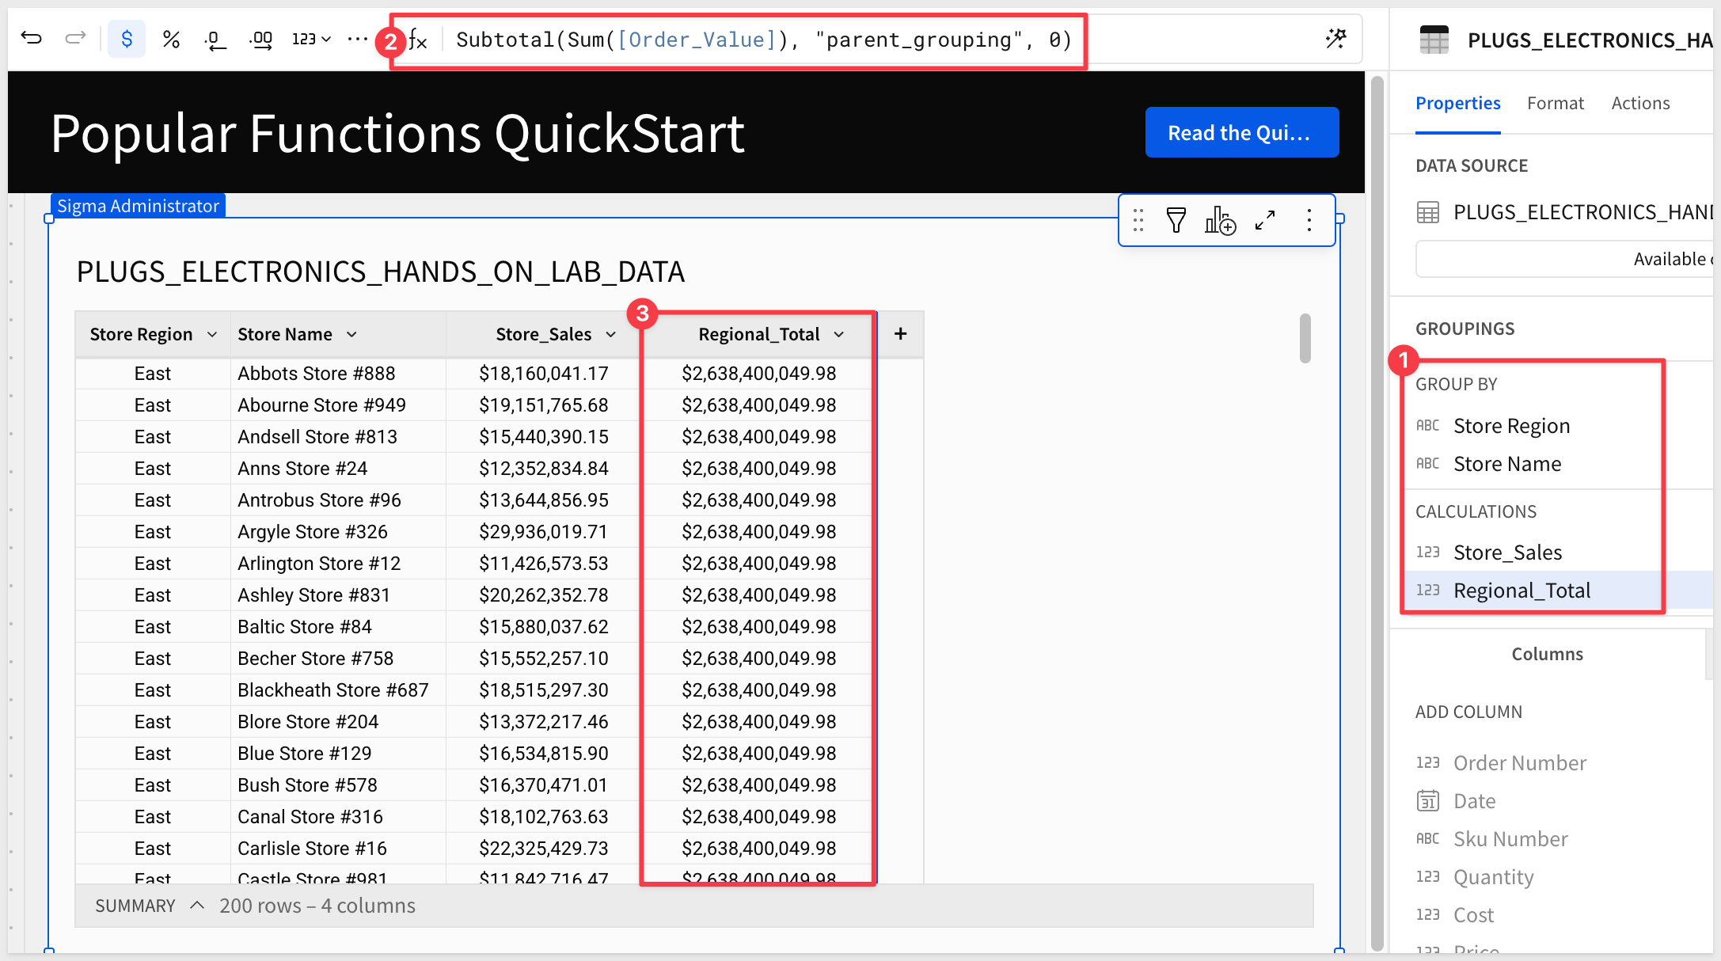Screen dimensions: 1721x961
Task: Apply percent format icon
Action: [171, 39]
